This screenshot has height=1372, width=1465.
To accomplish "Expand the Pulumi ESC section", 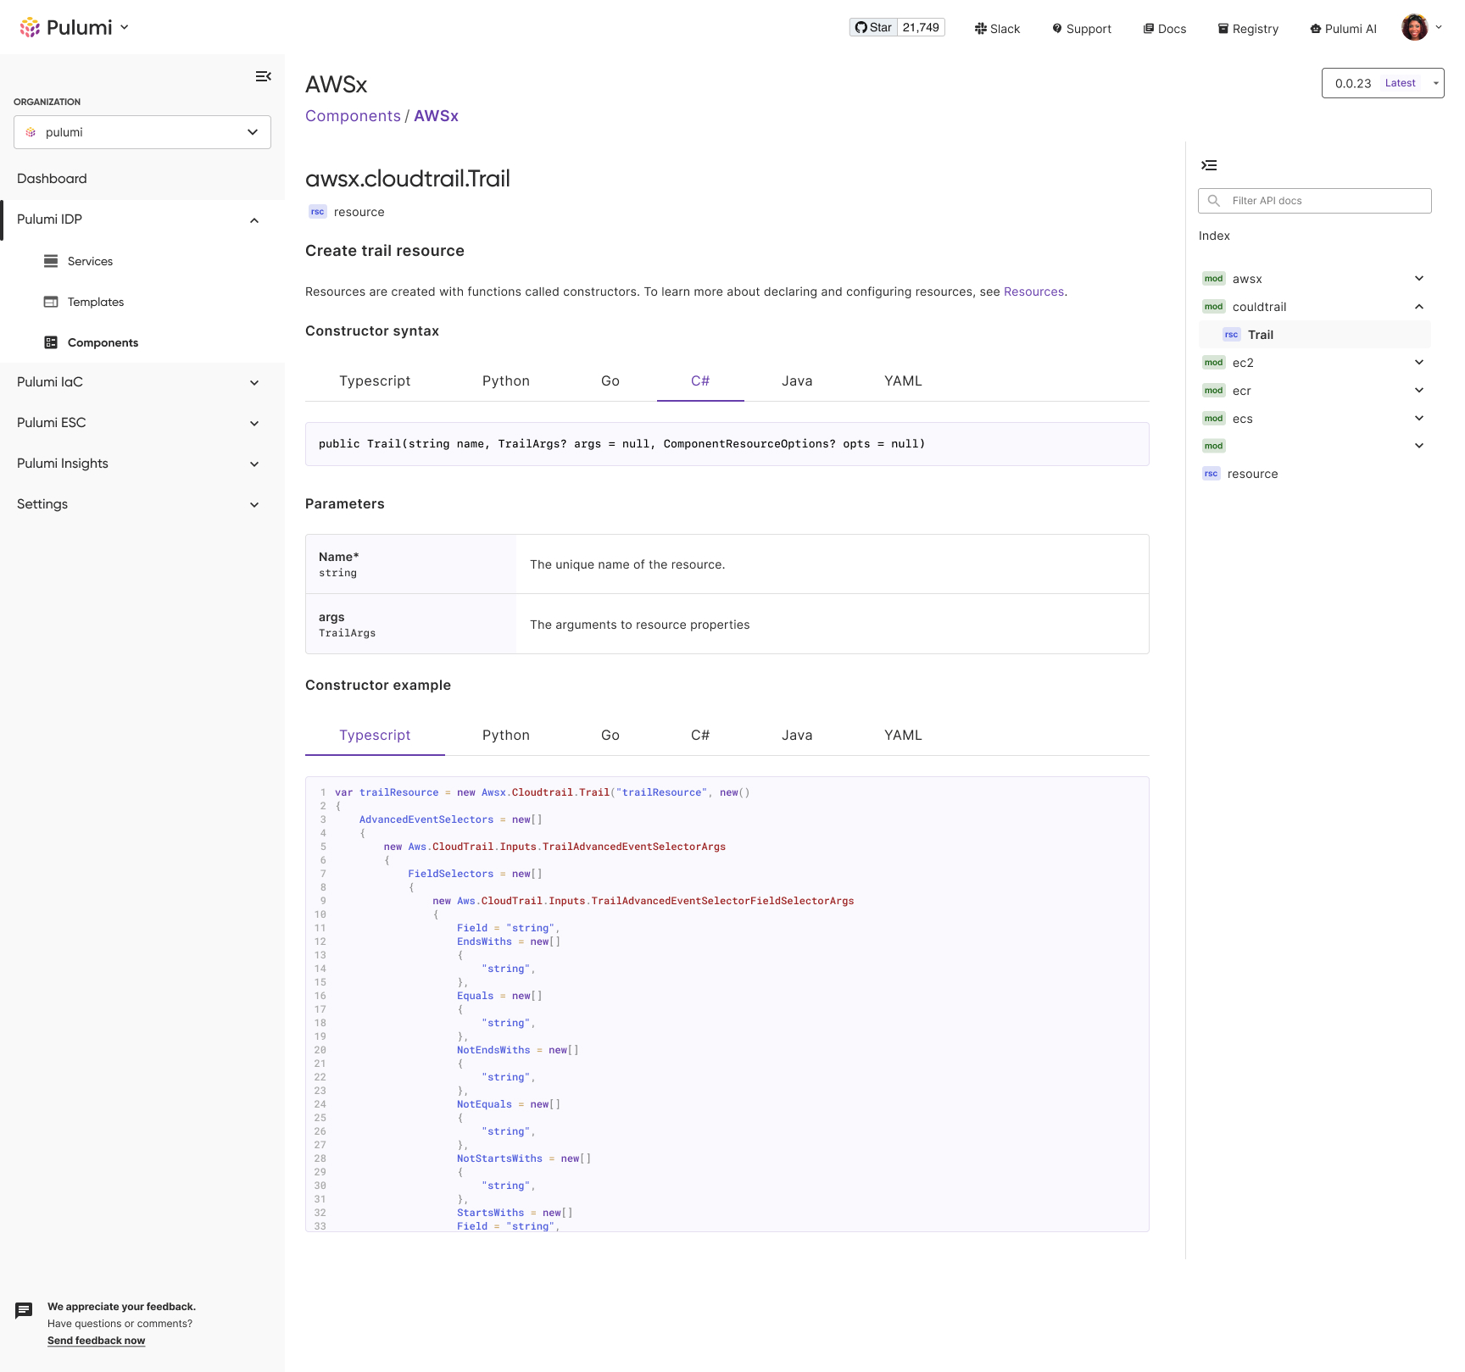I will [x=254, y=424].
